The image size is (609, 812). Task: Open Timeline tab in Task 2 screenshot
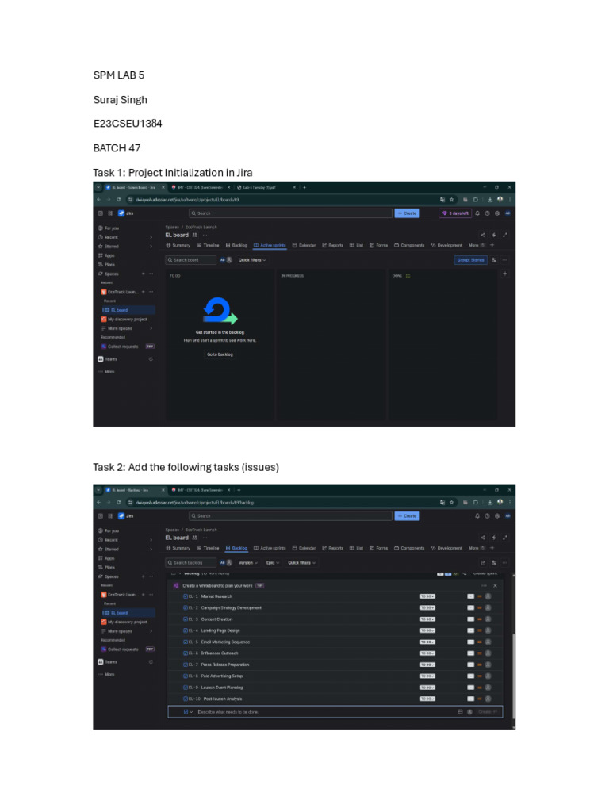[208, 548]
